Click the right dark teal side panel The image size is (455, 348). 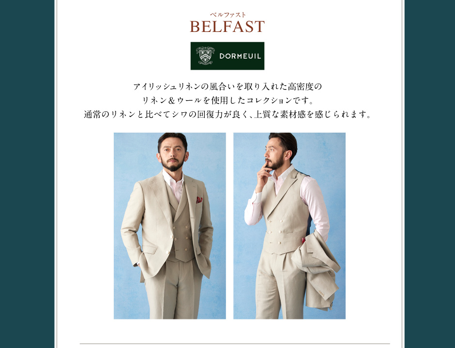(430, 174)
